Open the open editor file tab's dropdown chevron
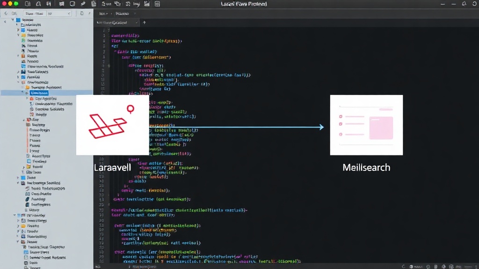Viewport: 479px width, 269px height. click(x=136, y=22)
